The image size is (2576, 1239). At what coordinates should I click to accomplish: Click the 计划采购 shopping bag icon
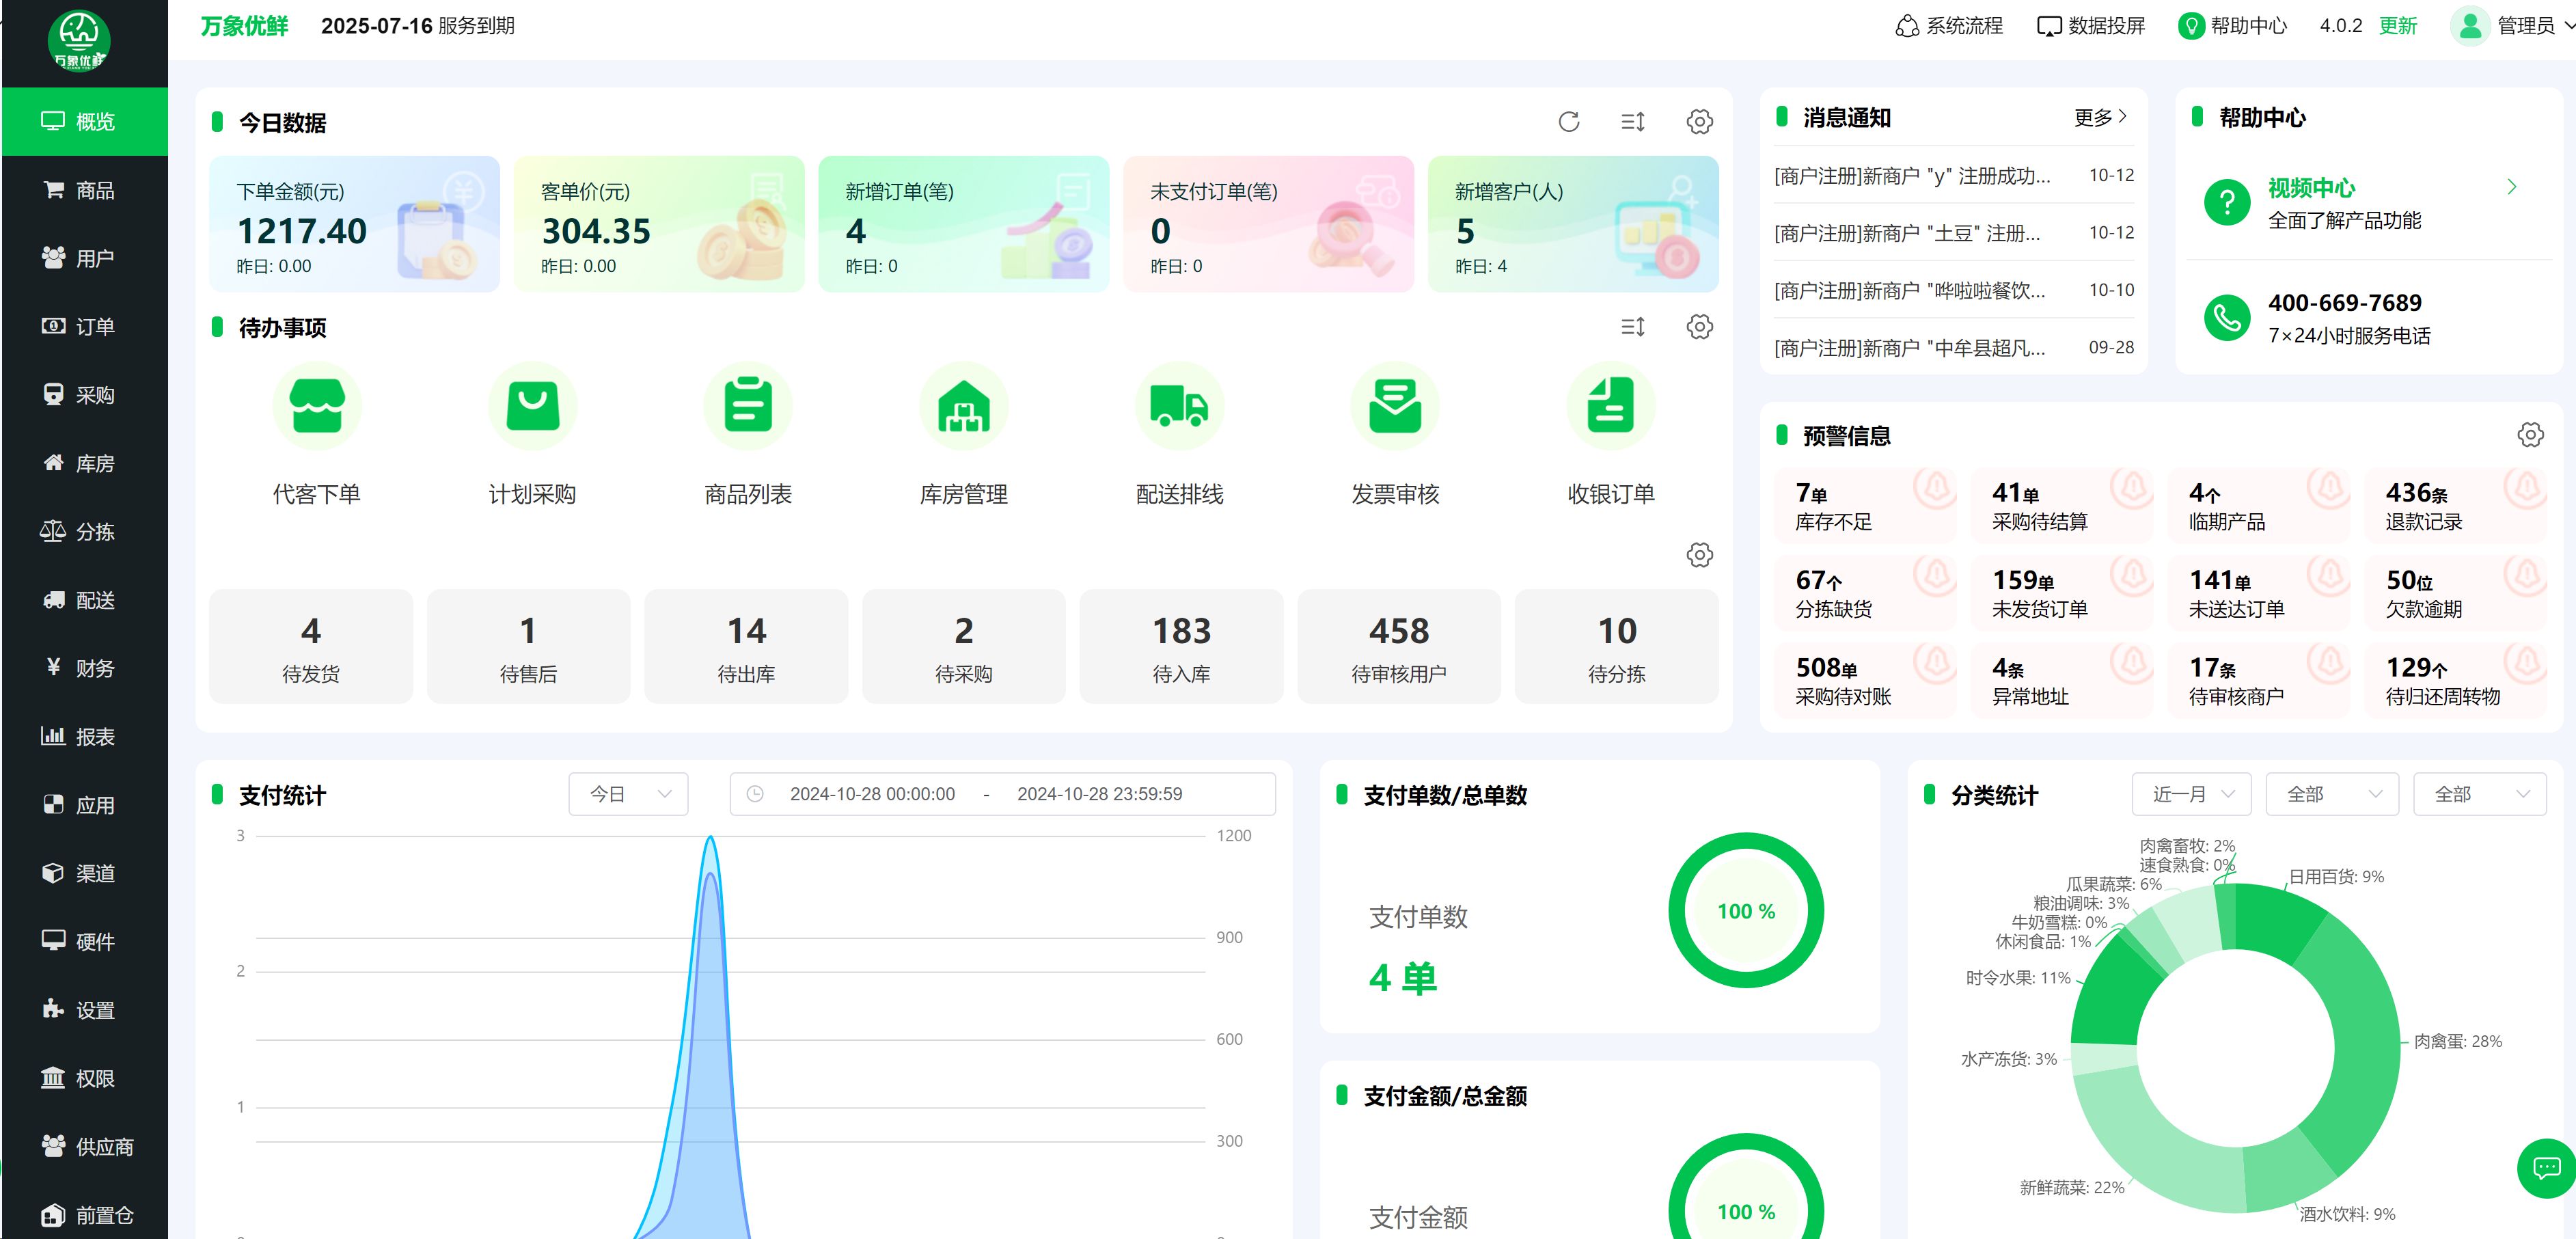532,406
